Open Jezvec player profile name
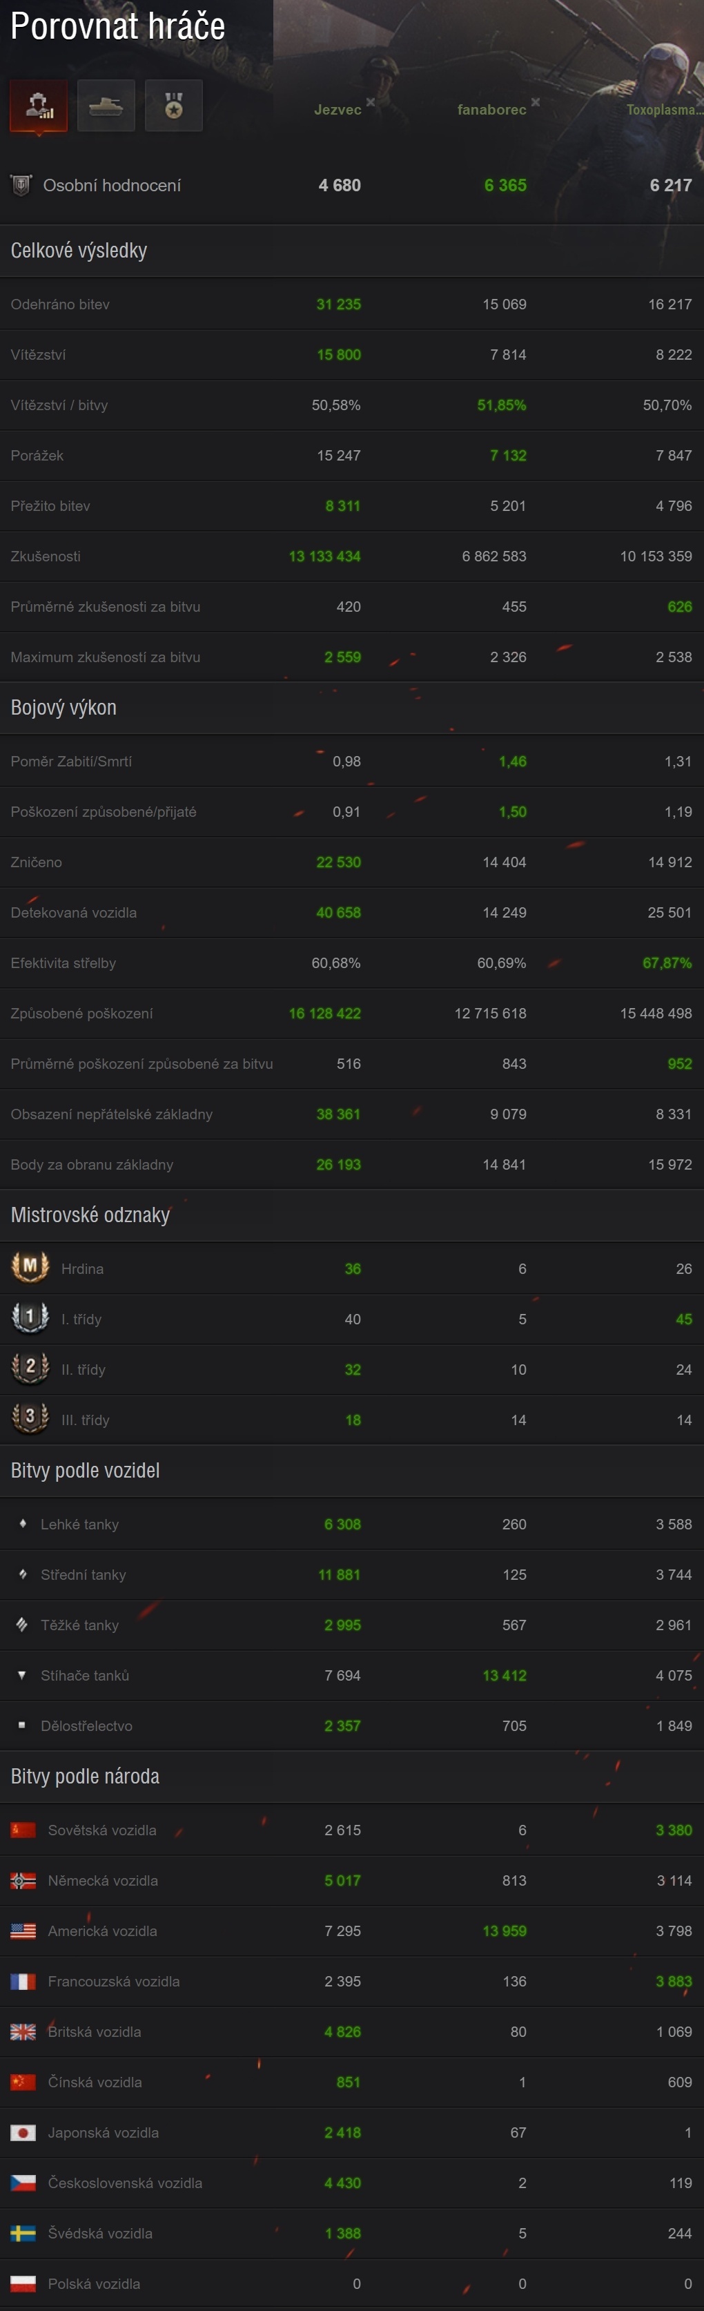 pyautogui.click(x=338, y=110)
